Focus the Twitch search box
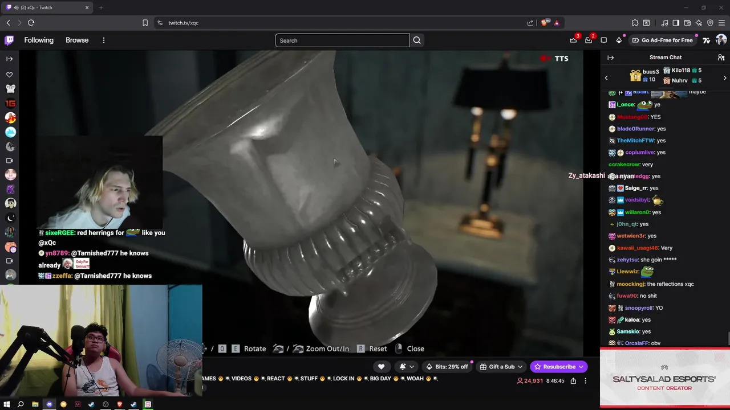Image resolution: width=730 pixels, height=410 pixels. [x=342, y=40]
